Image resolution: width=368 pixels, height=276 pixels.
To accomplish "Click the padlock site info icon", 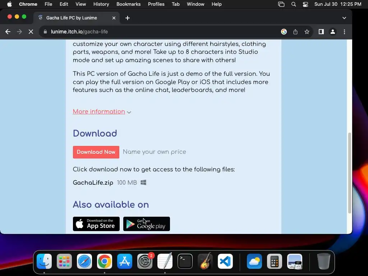I will [x=45, y=32].
